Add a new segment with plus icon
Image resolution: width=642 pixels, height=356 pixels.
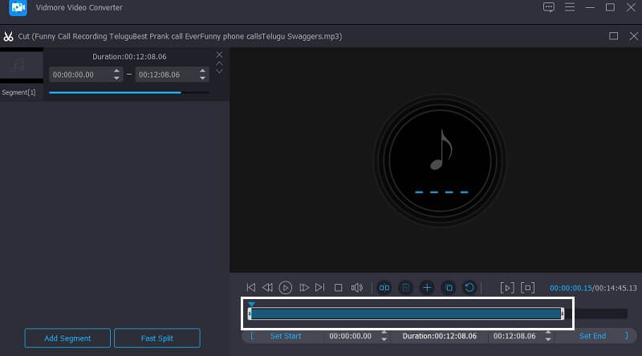coord(427,287)
